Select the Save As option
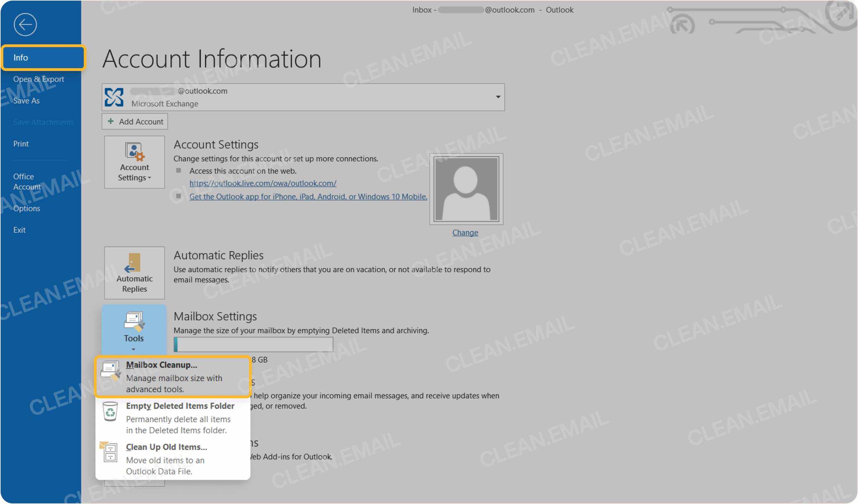The width and height of the screenshot is (858, 504). (26, 100)
